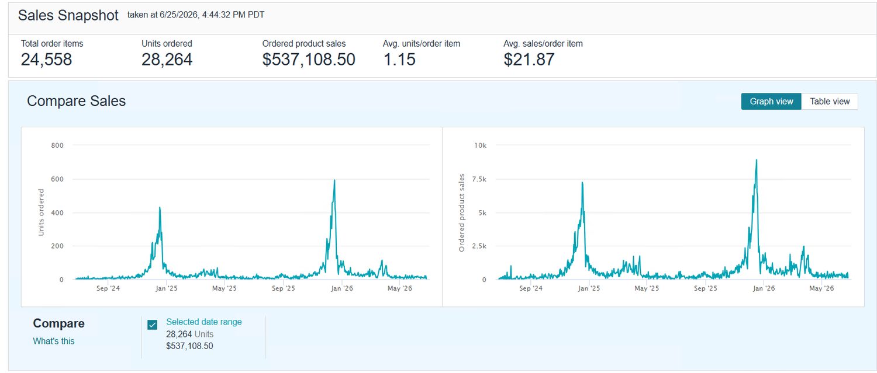This screenshot has height=373, width=877.
Task: Click the May '26 label on sales chart
Action: pos(822,288)
